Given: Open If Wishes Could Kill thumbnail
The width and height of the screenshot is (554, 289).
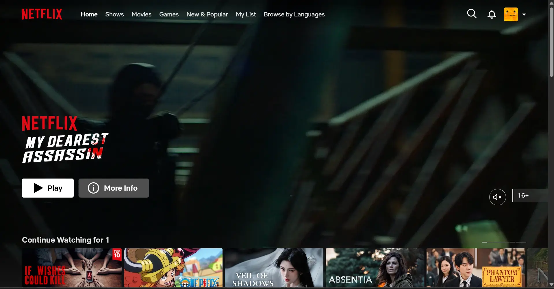Looking at the screenshot, I should [72, 268].
